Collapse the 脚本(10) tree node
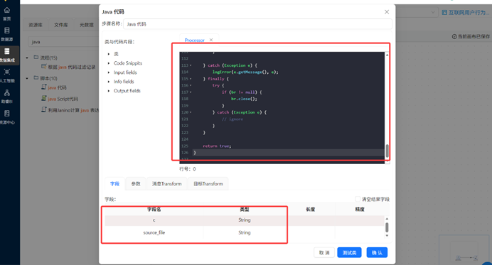This screenshot has height=265, width=492. click(27, 78)
